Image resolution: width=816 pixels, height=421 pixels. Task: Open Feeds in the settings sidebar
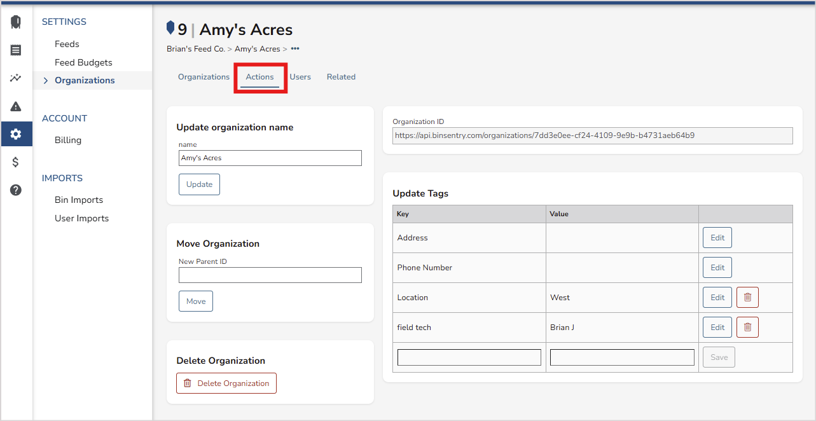67,44
